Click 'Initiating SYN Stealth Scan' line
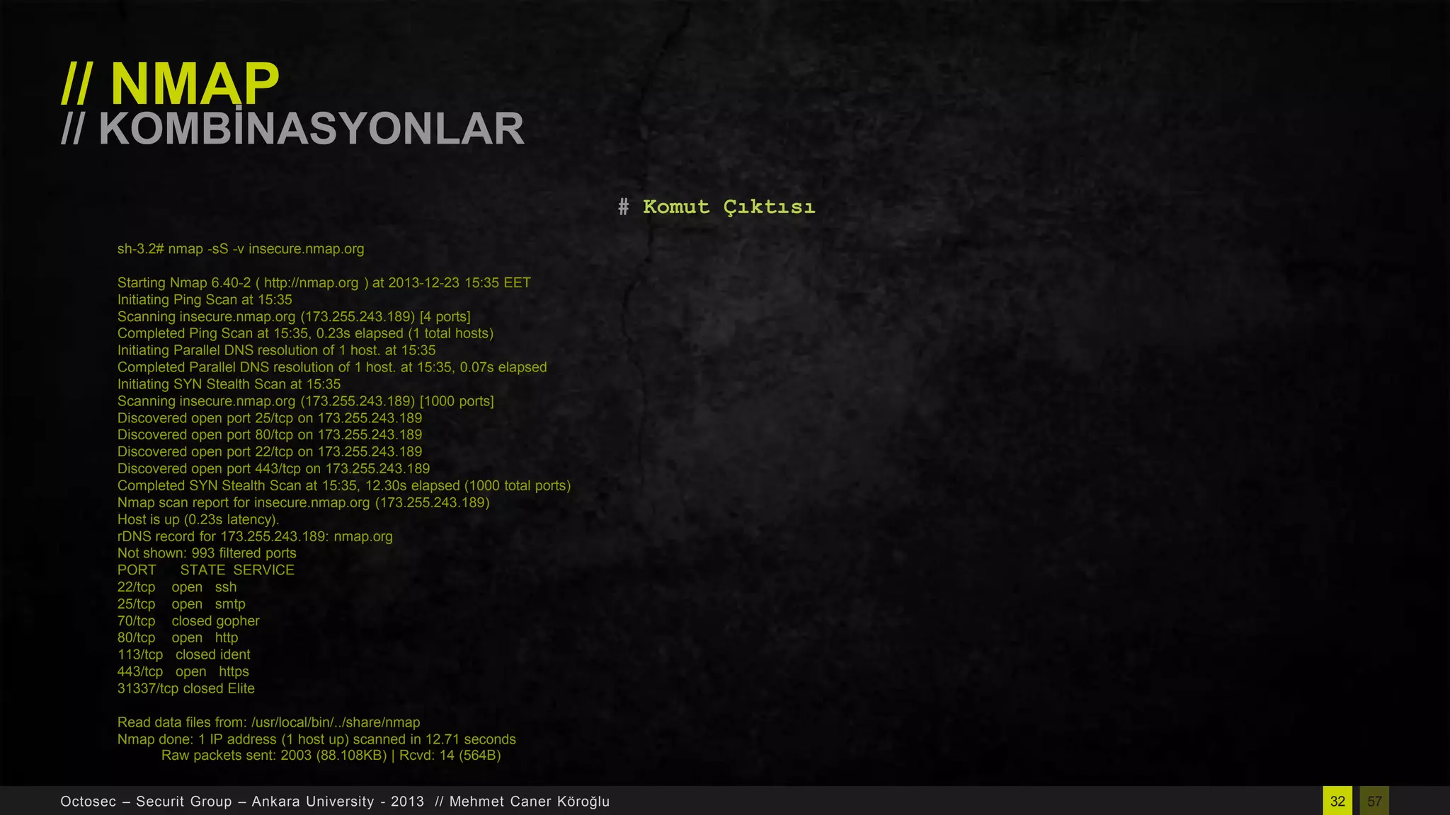The image size is (1450, 815). (x=229, y=384)
